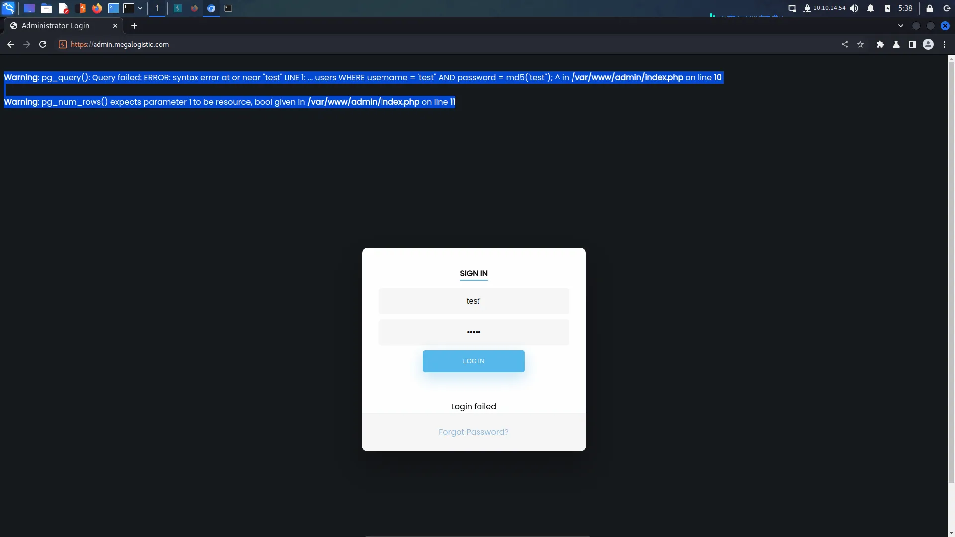
Task: Switch to workspace 1
Action: 157,8
